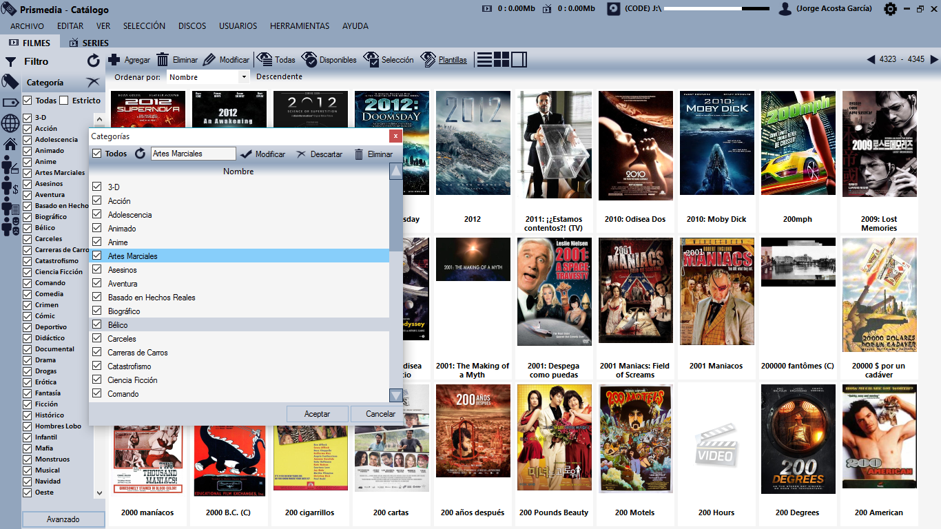The image size is (941, 529).
Task: Click the Eliminar trash icon in toolbar
Action: 163,60
